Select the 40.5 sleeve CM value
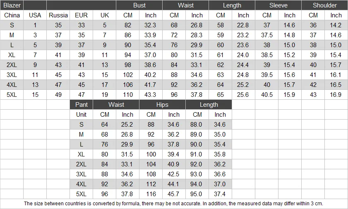The height and width of the screenshot is (209, 348). pos(266,95)
